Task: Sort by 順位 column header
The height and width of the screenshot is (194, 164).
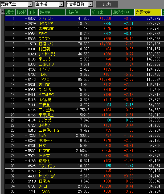Action: (x=10, y=12)
